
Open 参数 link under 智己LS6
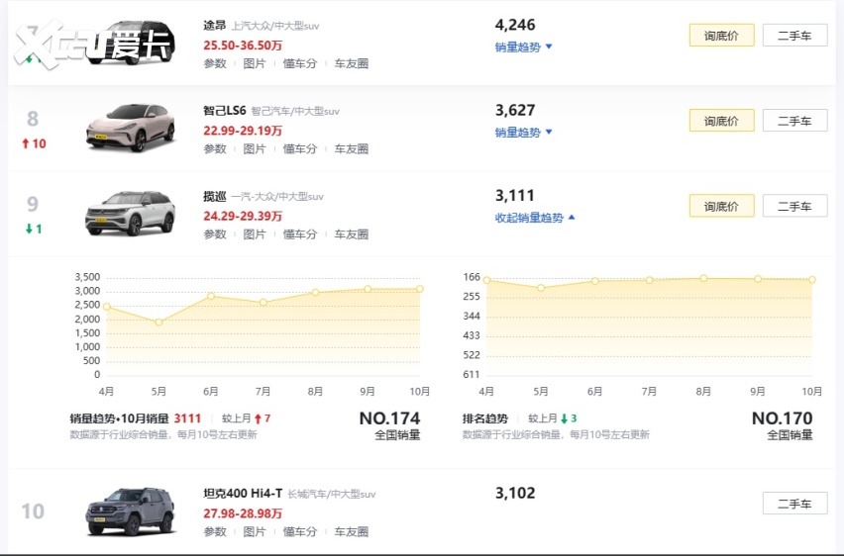pyautogui.click(x=215, y=149)
